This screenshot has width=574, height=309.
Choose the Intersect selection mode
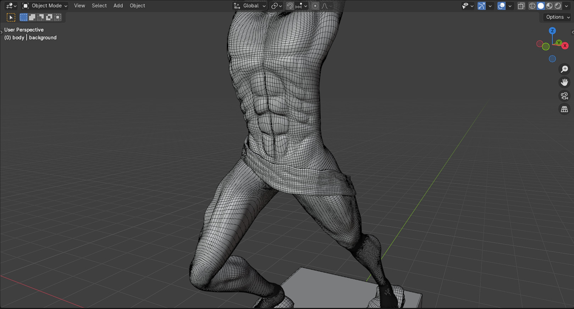pos(57,17)
